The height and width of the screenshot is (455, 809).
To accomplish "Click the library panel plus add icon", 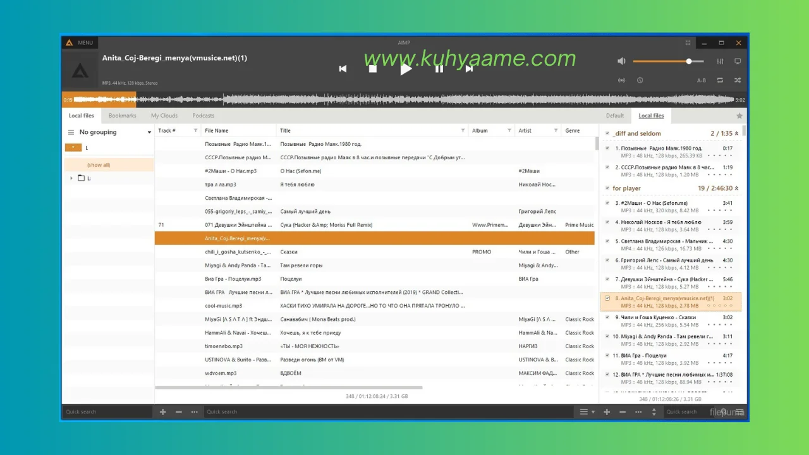I will (x=162, y=412).
